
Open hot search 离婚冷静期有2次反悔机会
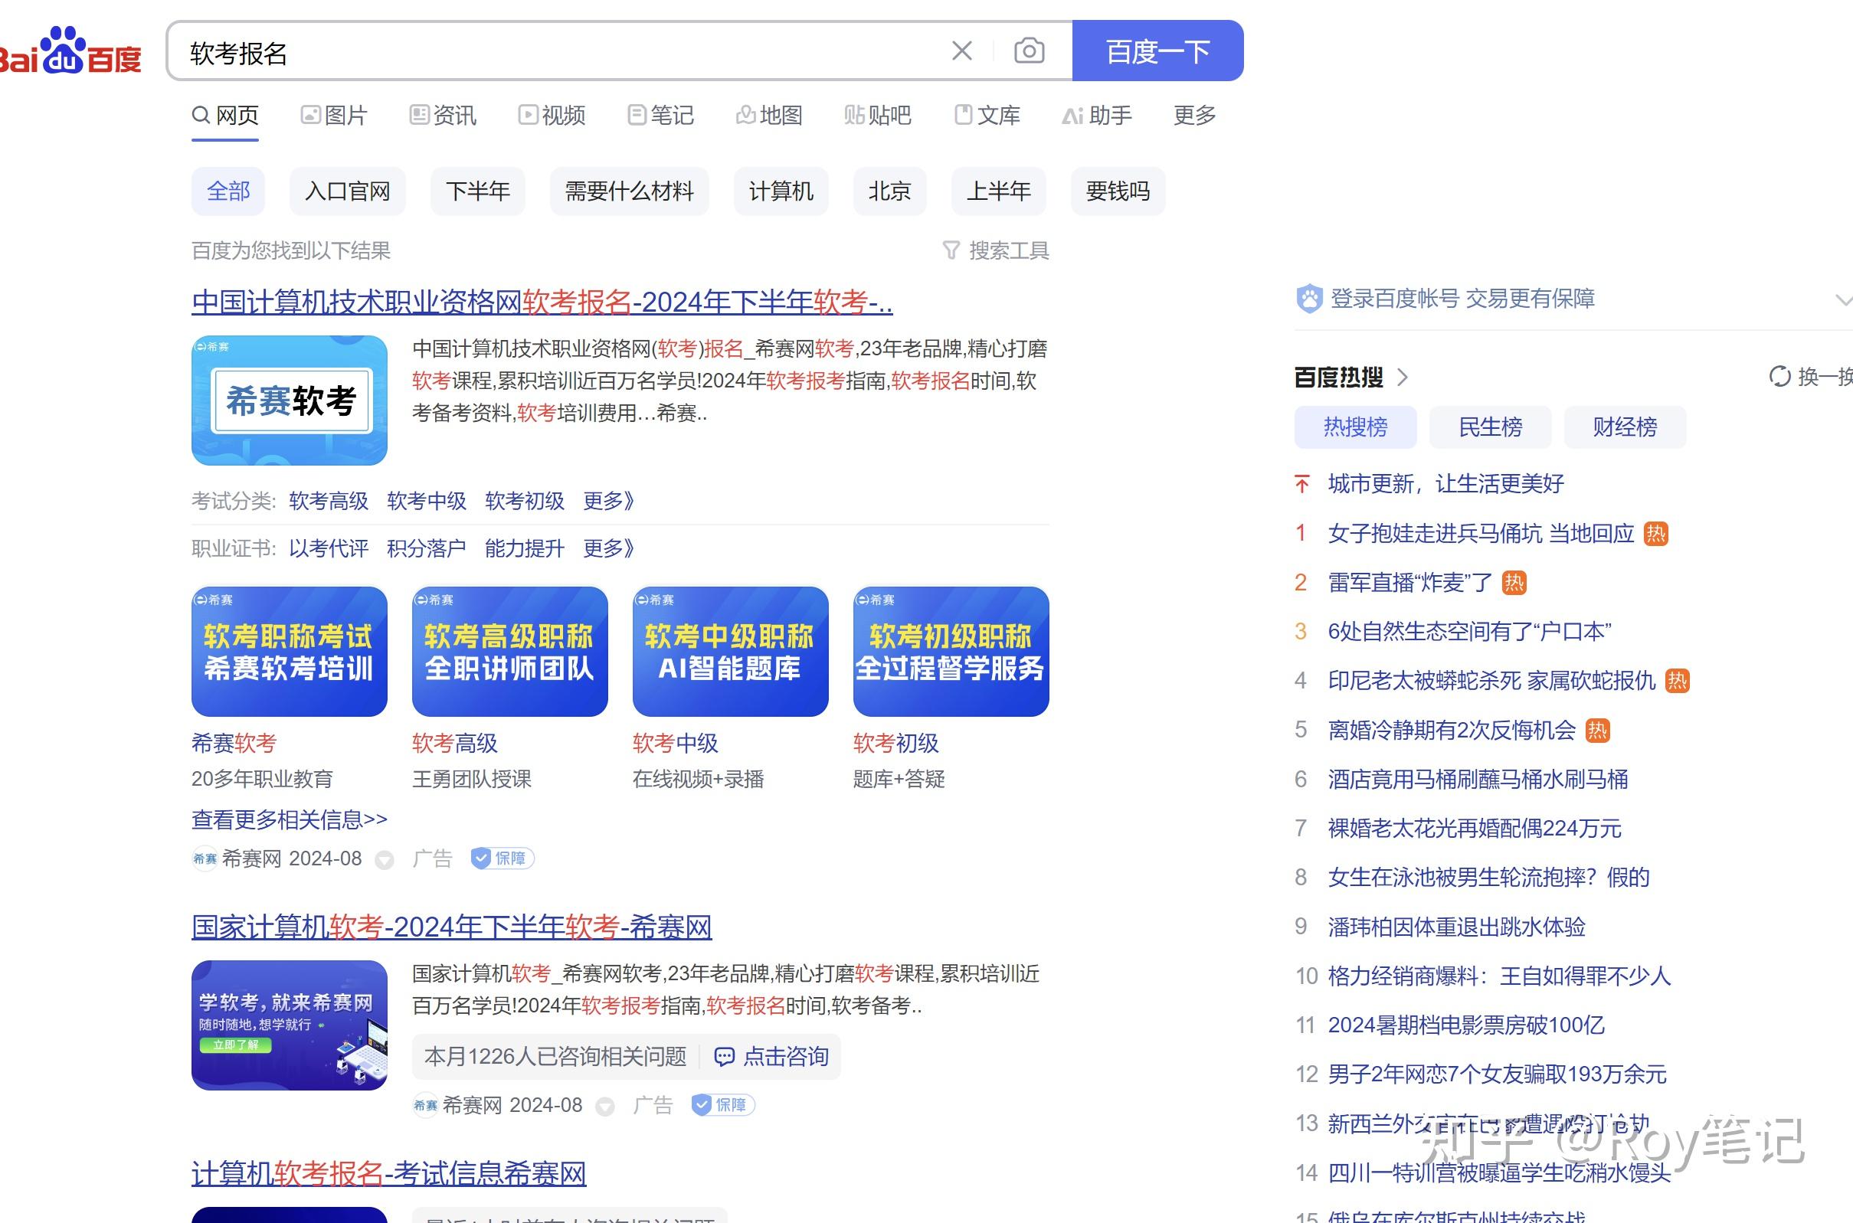[1452, 729]
